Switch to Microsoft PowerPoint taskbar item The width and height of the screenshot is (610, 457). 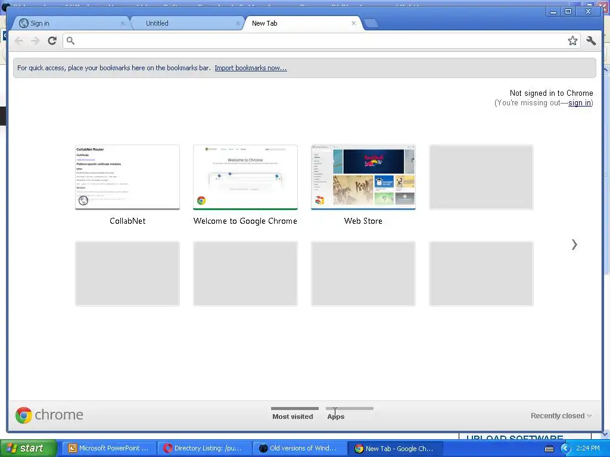(109, 449)
